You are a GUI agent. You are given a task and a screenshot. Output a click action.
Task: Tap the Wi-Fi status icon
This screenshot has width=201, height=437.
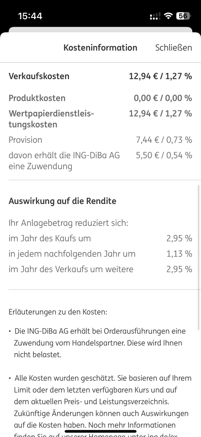point(168,16)
